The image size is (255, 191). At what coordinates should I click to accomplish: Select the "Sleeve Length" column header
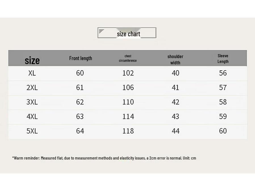click(x=223, y=58)
